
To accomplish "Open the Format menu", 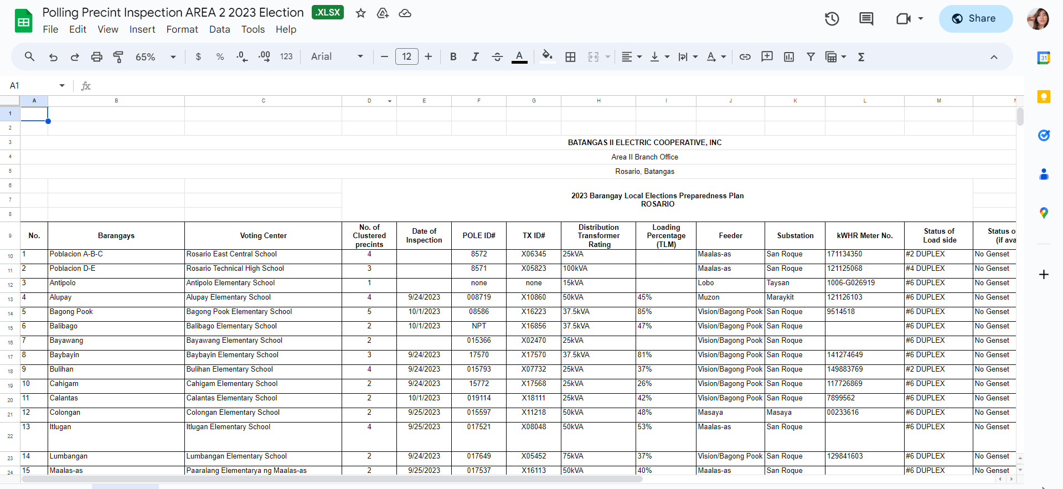I will click(x=182, y=29).
